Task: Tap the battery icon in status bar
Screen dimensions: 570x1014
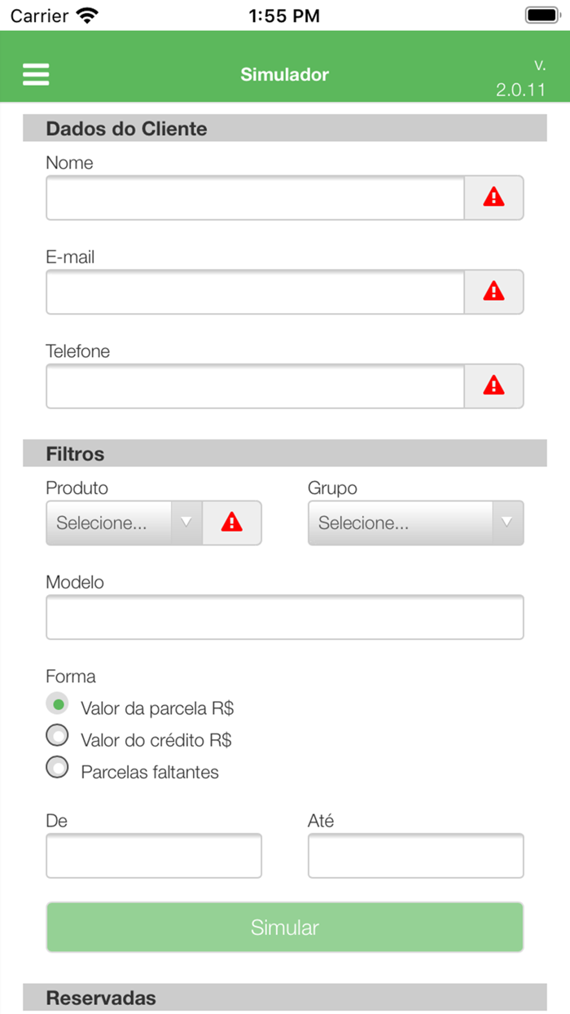Action: click(x=541, y=15)
